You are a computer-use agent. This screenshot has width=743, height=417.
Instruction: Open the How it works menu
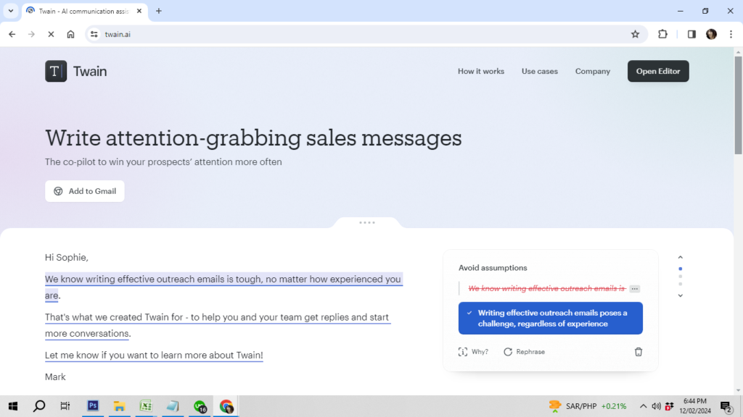(480, 72)
